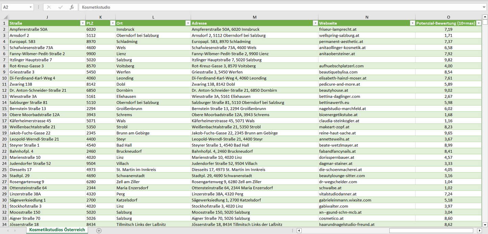The width and height of the screenshot is (488, 234).
Task: Open the Straße column filter dropdown
Action: (x=83, y=23)
